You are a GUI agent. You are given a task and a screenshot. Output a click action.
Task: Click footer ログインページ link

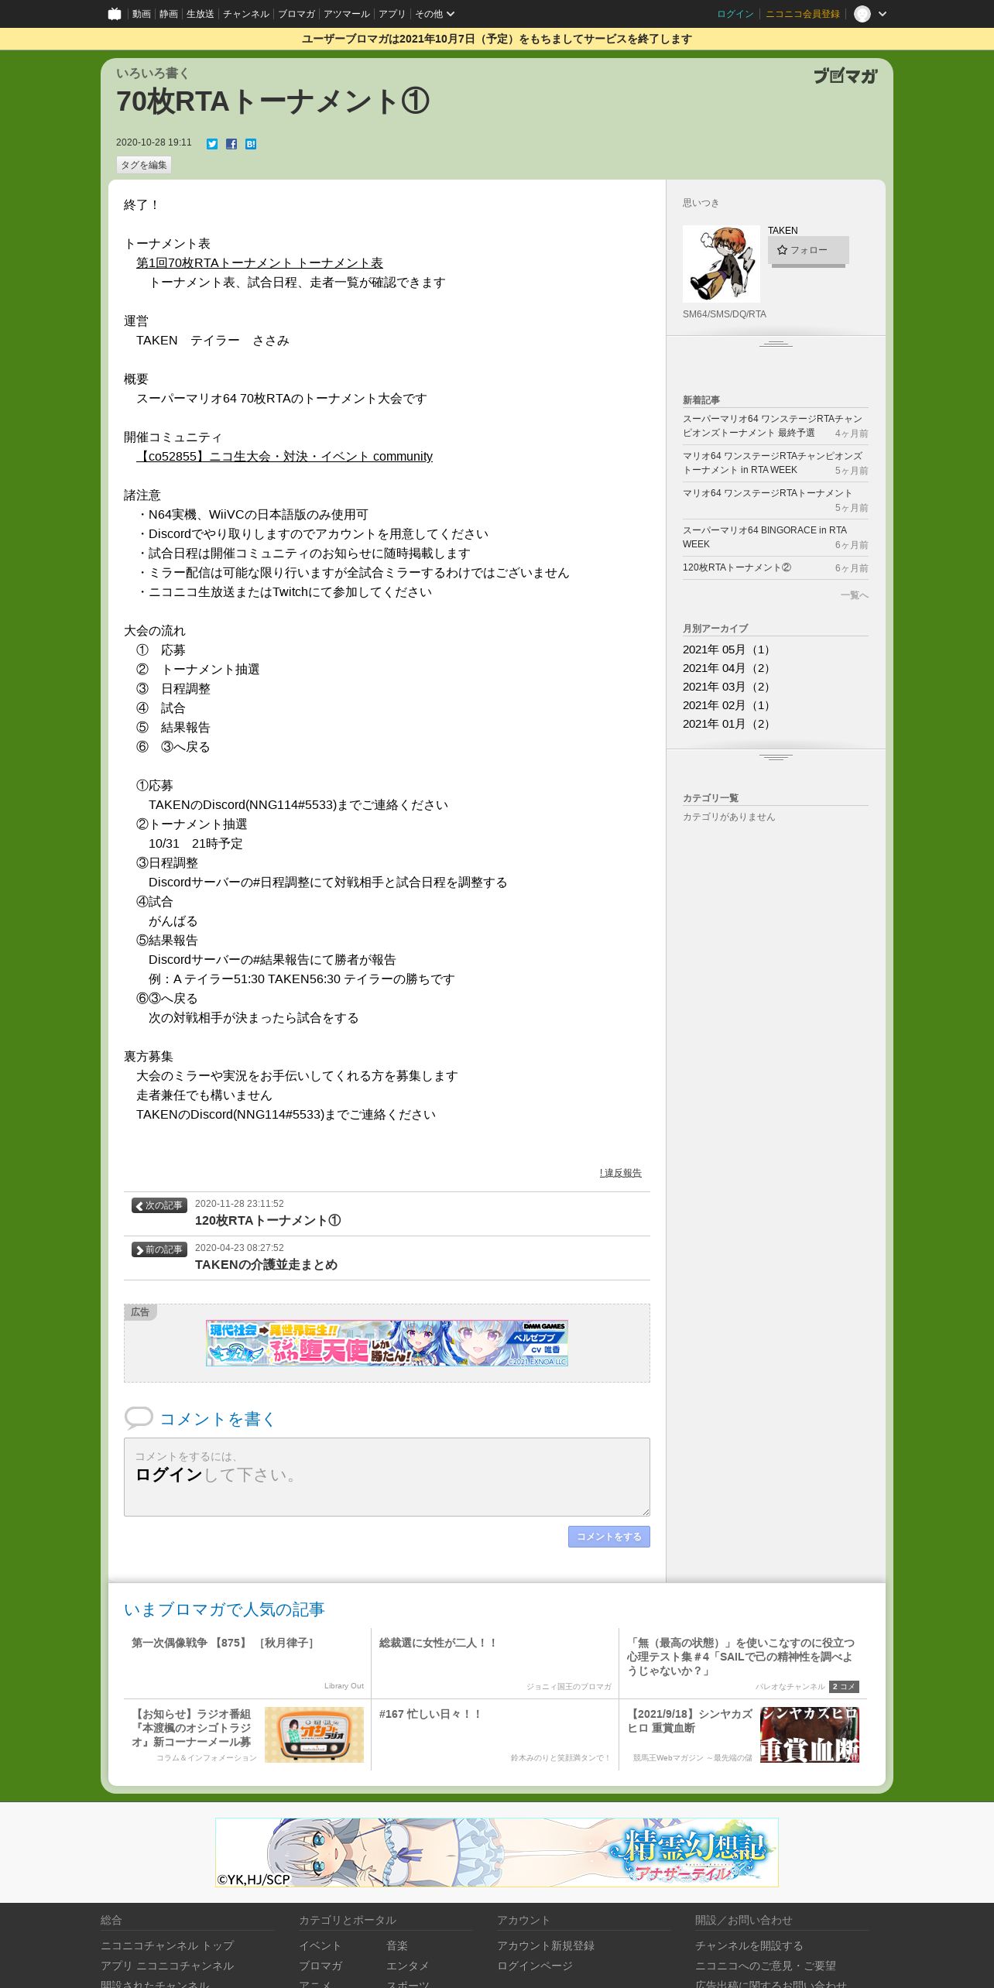click(535, 1966)
